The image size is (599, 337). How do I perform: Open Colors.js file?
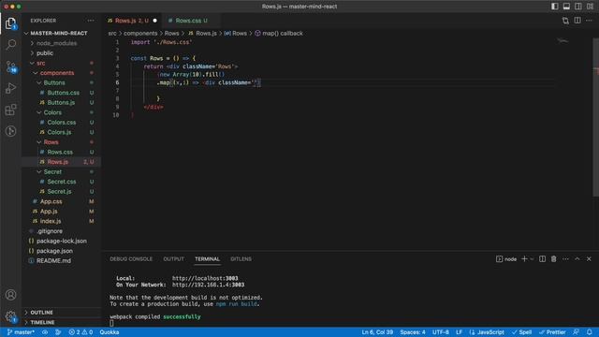click(x=61, y=132)
